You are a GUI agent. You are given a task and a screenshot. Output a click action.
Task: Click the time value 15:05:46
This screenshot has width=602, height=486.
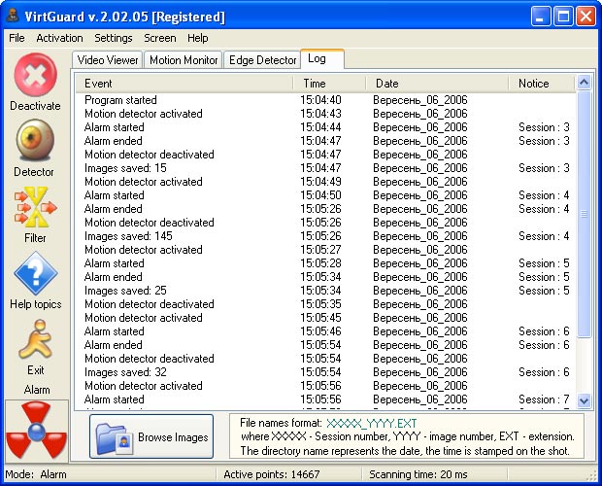[x=320, y=331]
